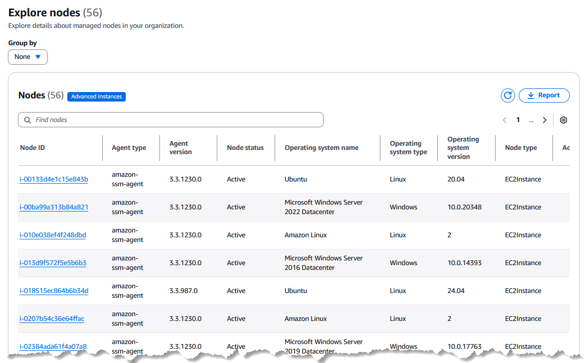The height and width of the screenshot is (363, 584).
Task: Click the ellipsis in the pagination control
Action: click(x=531, y=120)
